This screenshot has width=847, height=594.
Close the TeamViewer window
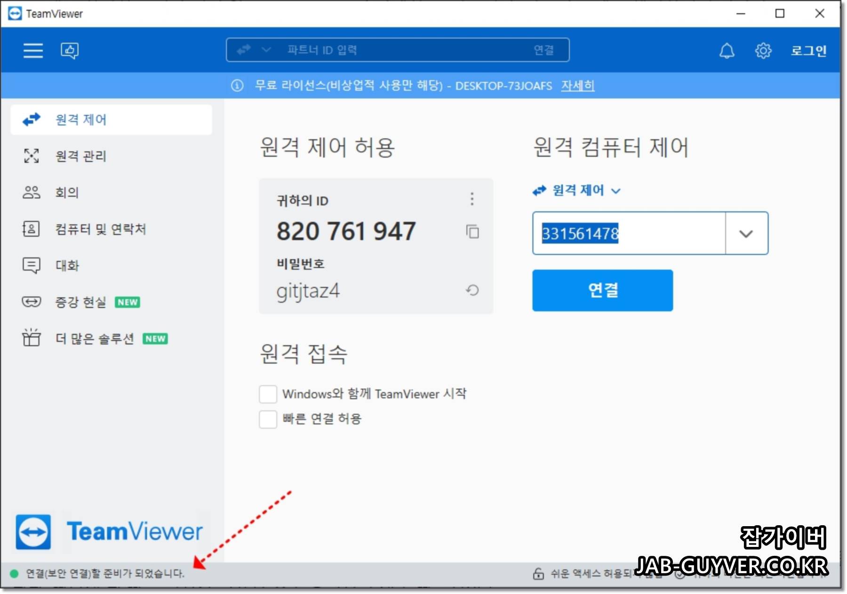[820, 14]
